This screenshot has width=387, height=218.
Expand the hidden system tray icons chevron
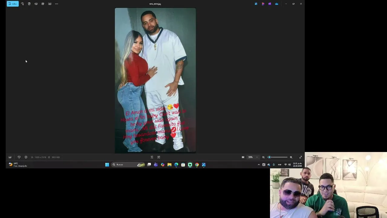point(259,165)
